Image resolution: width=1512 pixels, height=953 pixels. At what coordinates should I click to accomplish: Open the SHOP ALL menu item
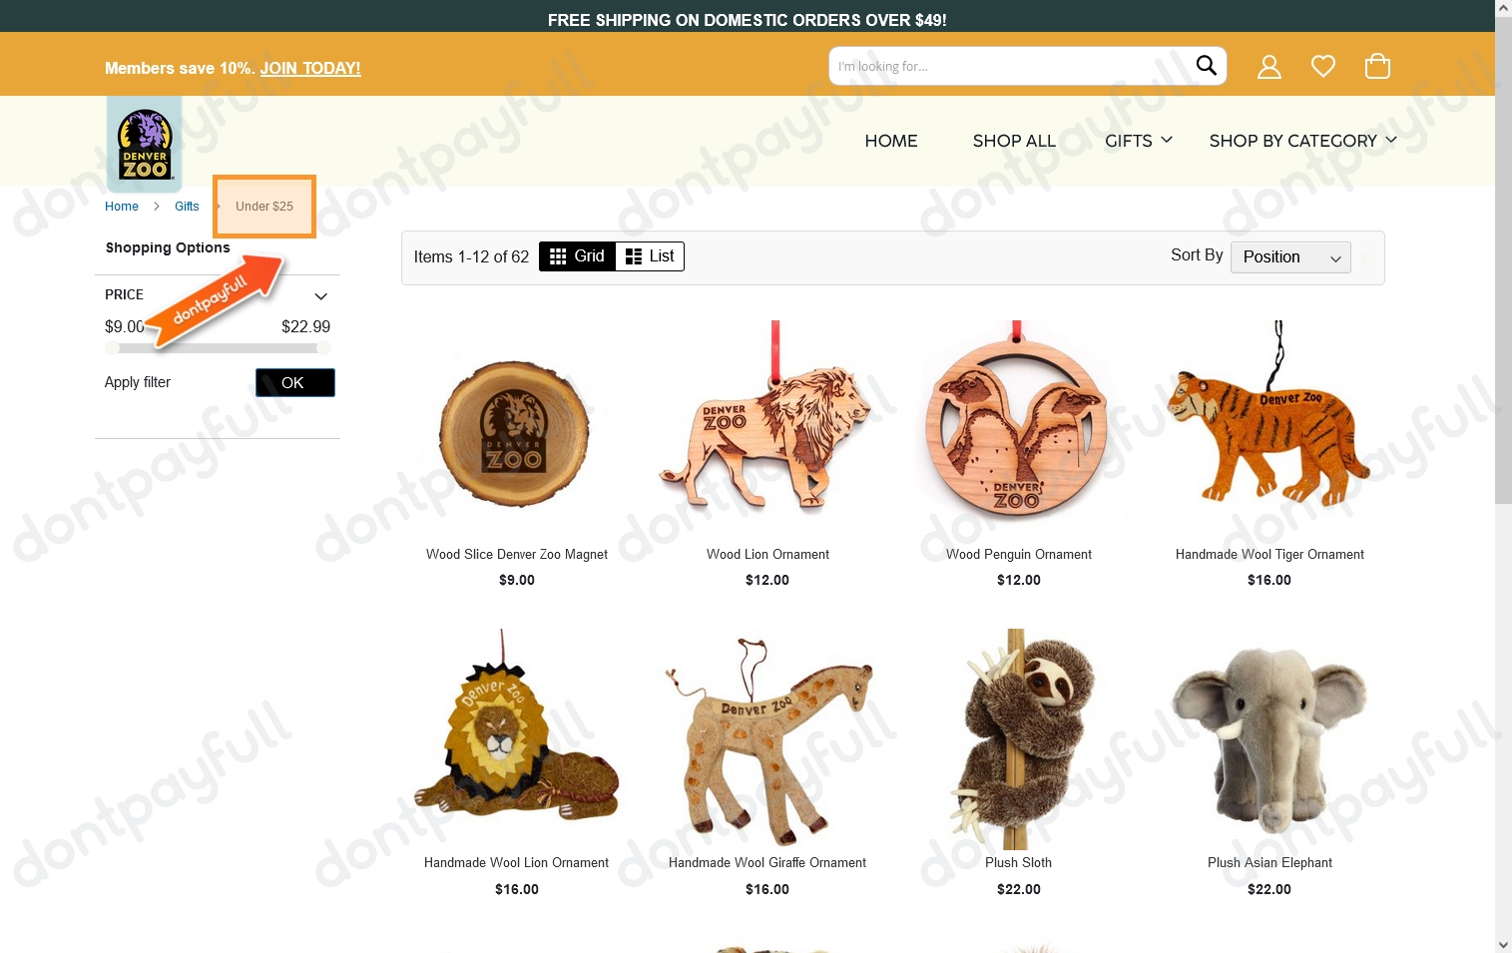click(x=1014, y=141)
